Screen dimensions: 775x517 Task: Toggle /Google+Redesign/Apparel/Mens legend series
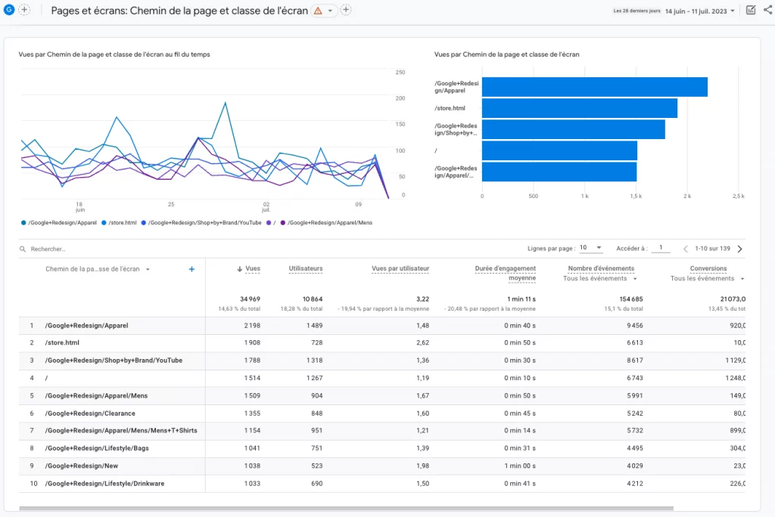(x=329, y=223)
